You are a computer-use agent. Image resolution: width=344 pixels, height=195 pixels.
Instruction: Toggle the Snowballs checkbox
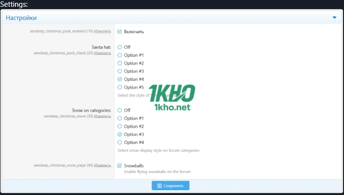tap(120, 165)
